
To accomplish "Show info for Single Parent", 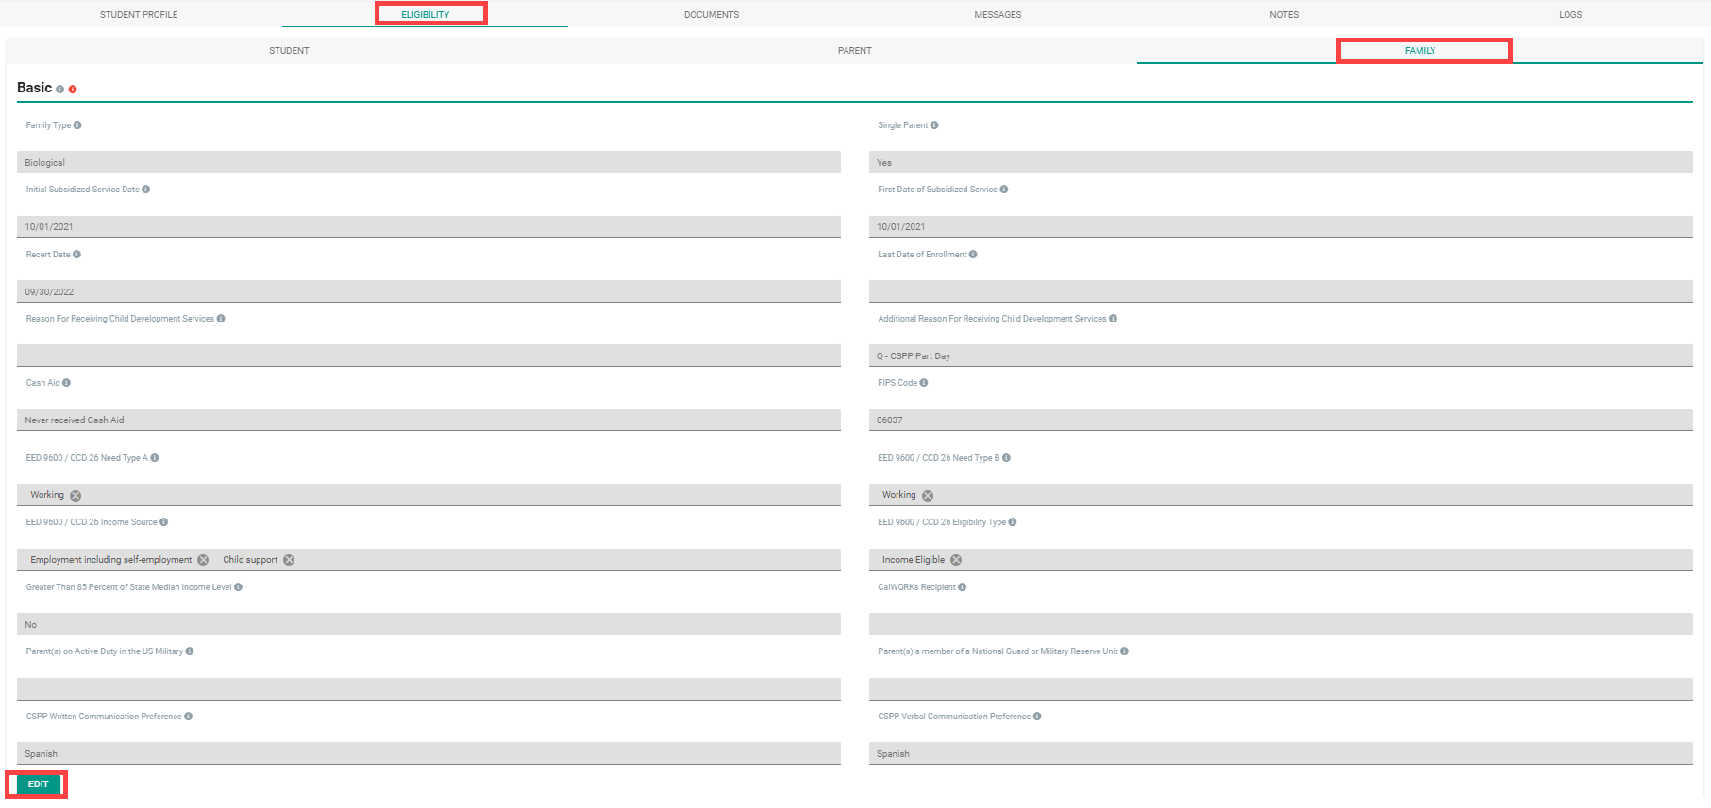I will coord(934,125).
